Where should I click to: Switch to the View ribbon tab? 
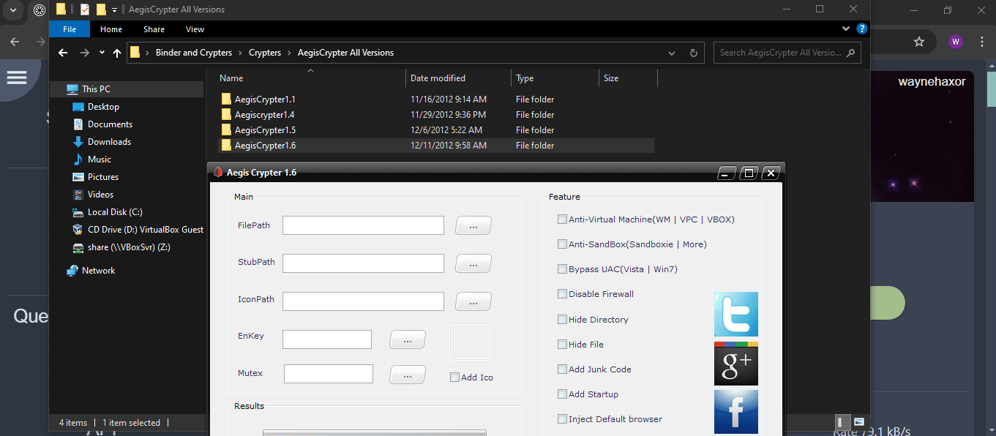[x=195, y=29]
